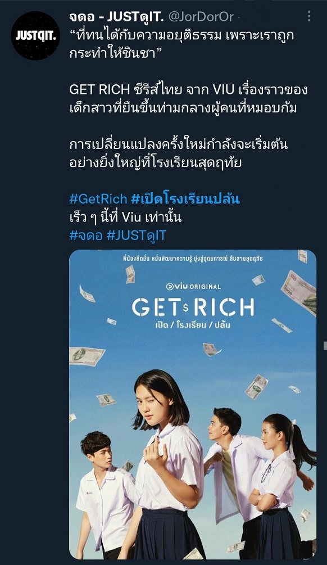Screen dimensions: 327x565
Task: Click the line เร็ว ๆ นี้ที่ Viu เท่านั้น
Action: pyautogui.click(x=125, y=217)
